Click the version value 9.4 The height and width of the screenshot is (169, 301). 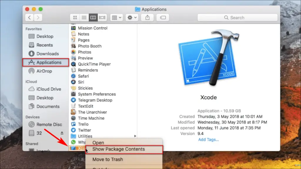[x=200, y=133]
